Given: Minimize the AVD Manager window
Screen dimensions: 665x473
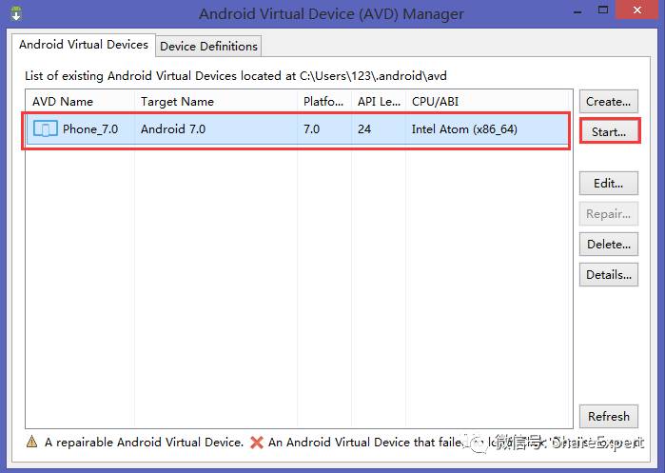Looking at the screenshot, I should pos(577,11).
